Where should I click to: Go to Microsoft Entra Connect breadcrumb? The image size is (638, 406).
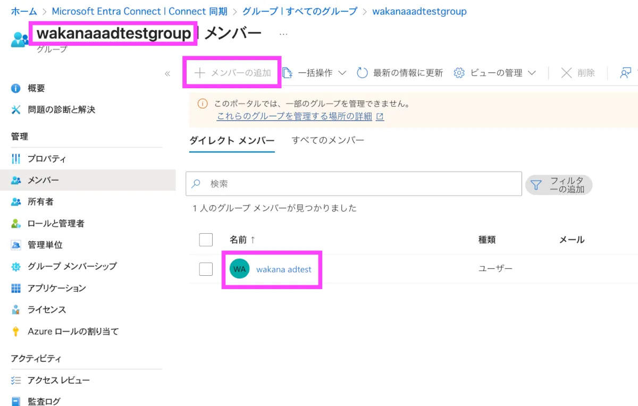(139, 11)
